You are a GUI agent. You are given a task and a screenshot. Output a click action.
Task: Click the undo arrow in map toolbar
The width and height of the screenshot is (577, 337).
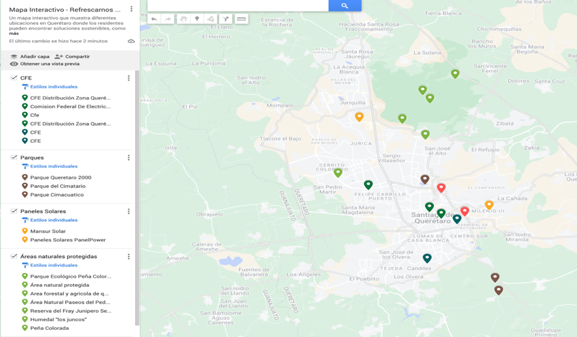point(154,19)
